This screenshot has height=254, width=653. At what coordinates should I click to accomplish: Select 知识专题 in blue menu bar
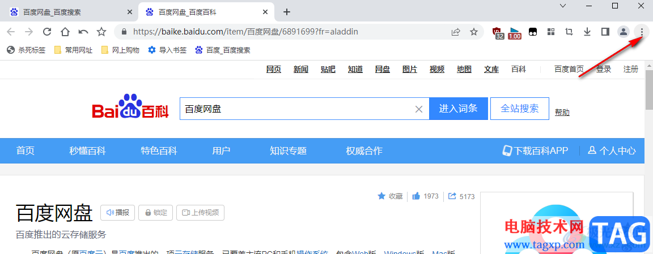pos(288,151)
